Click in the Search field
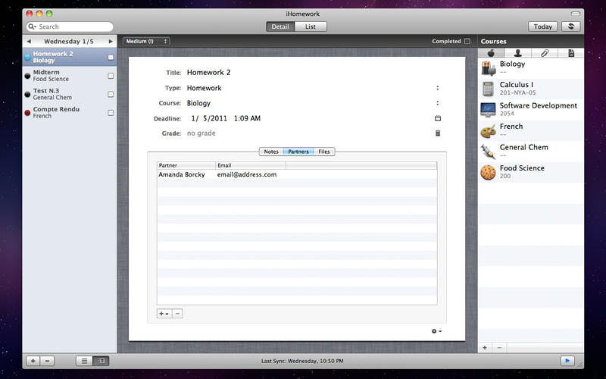This screenshot has width=606, height=379. tap(70, 27)
